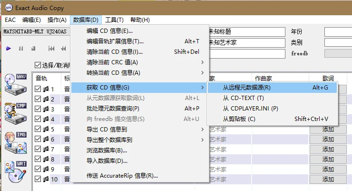Click the music note icon of track 9

(46, 169)
